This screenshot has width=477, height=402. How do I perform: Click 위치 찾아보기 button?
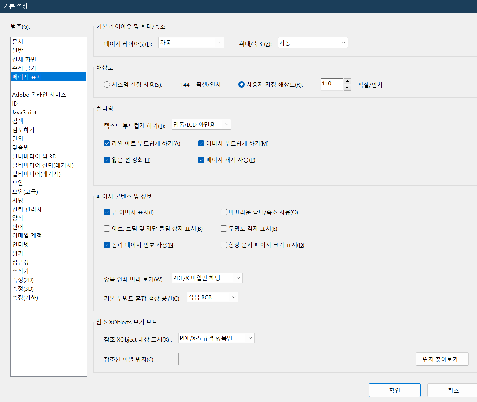pos(442,359)
